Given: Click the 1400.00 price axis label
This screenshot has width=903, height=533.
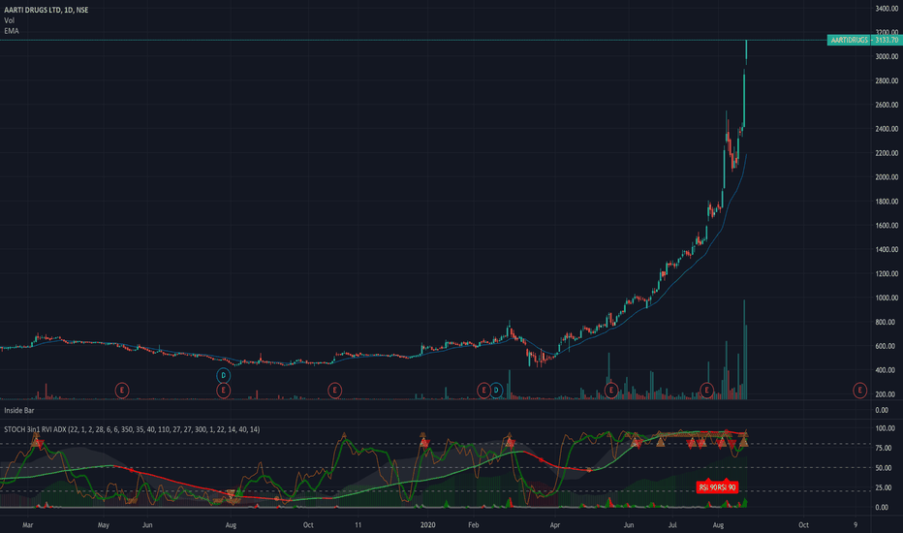Looking at the screenshot, I should [887, 249].
